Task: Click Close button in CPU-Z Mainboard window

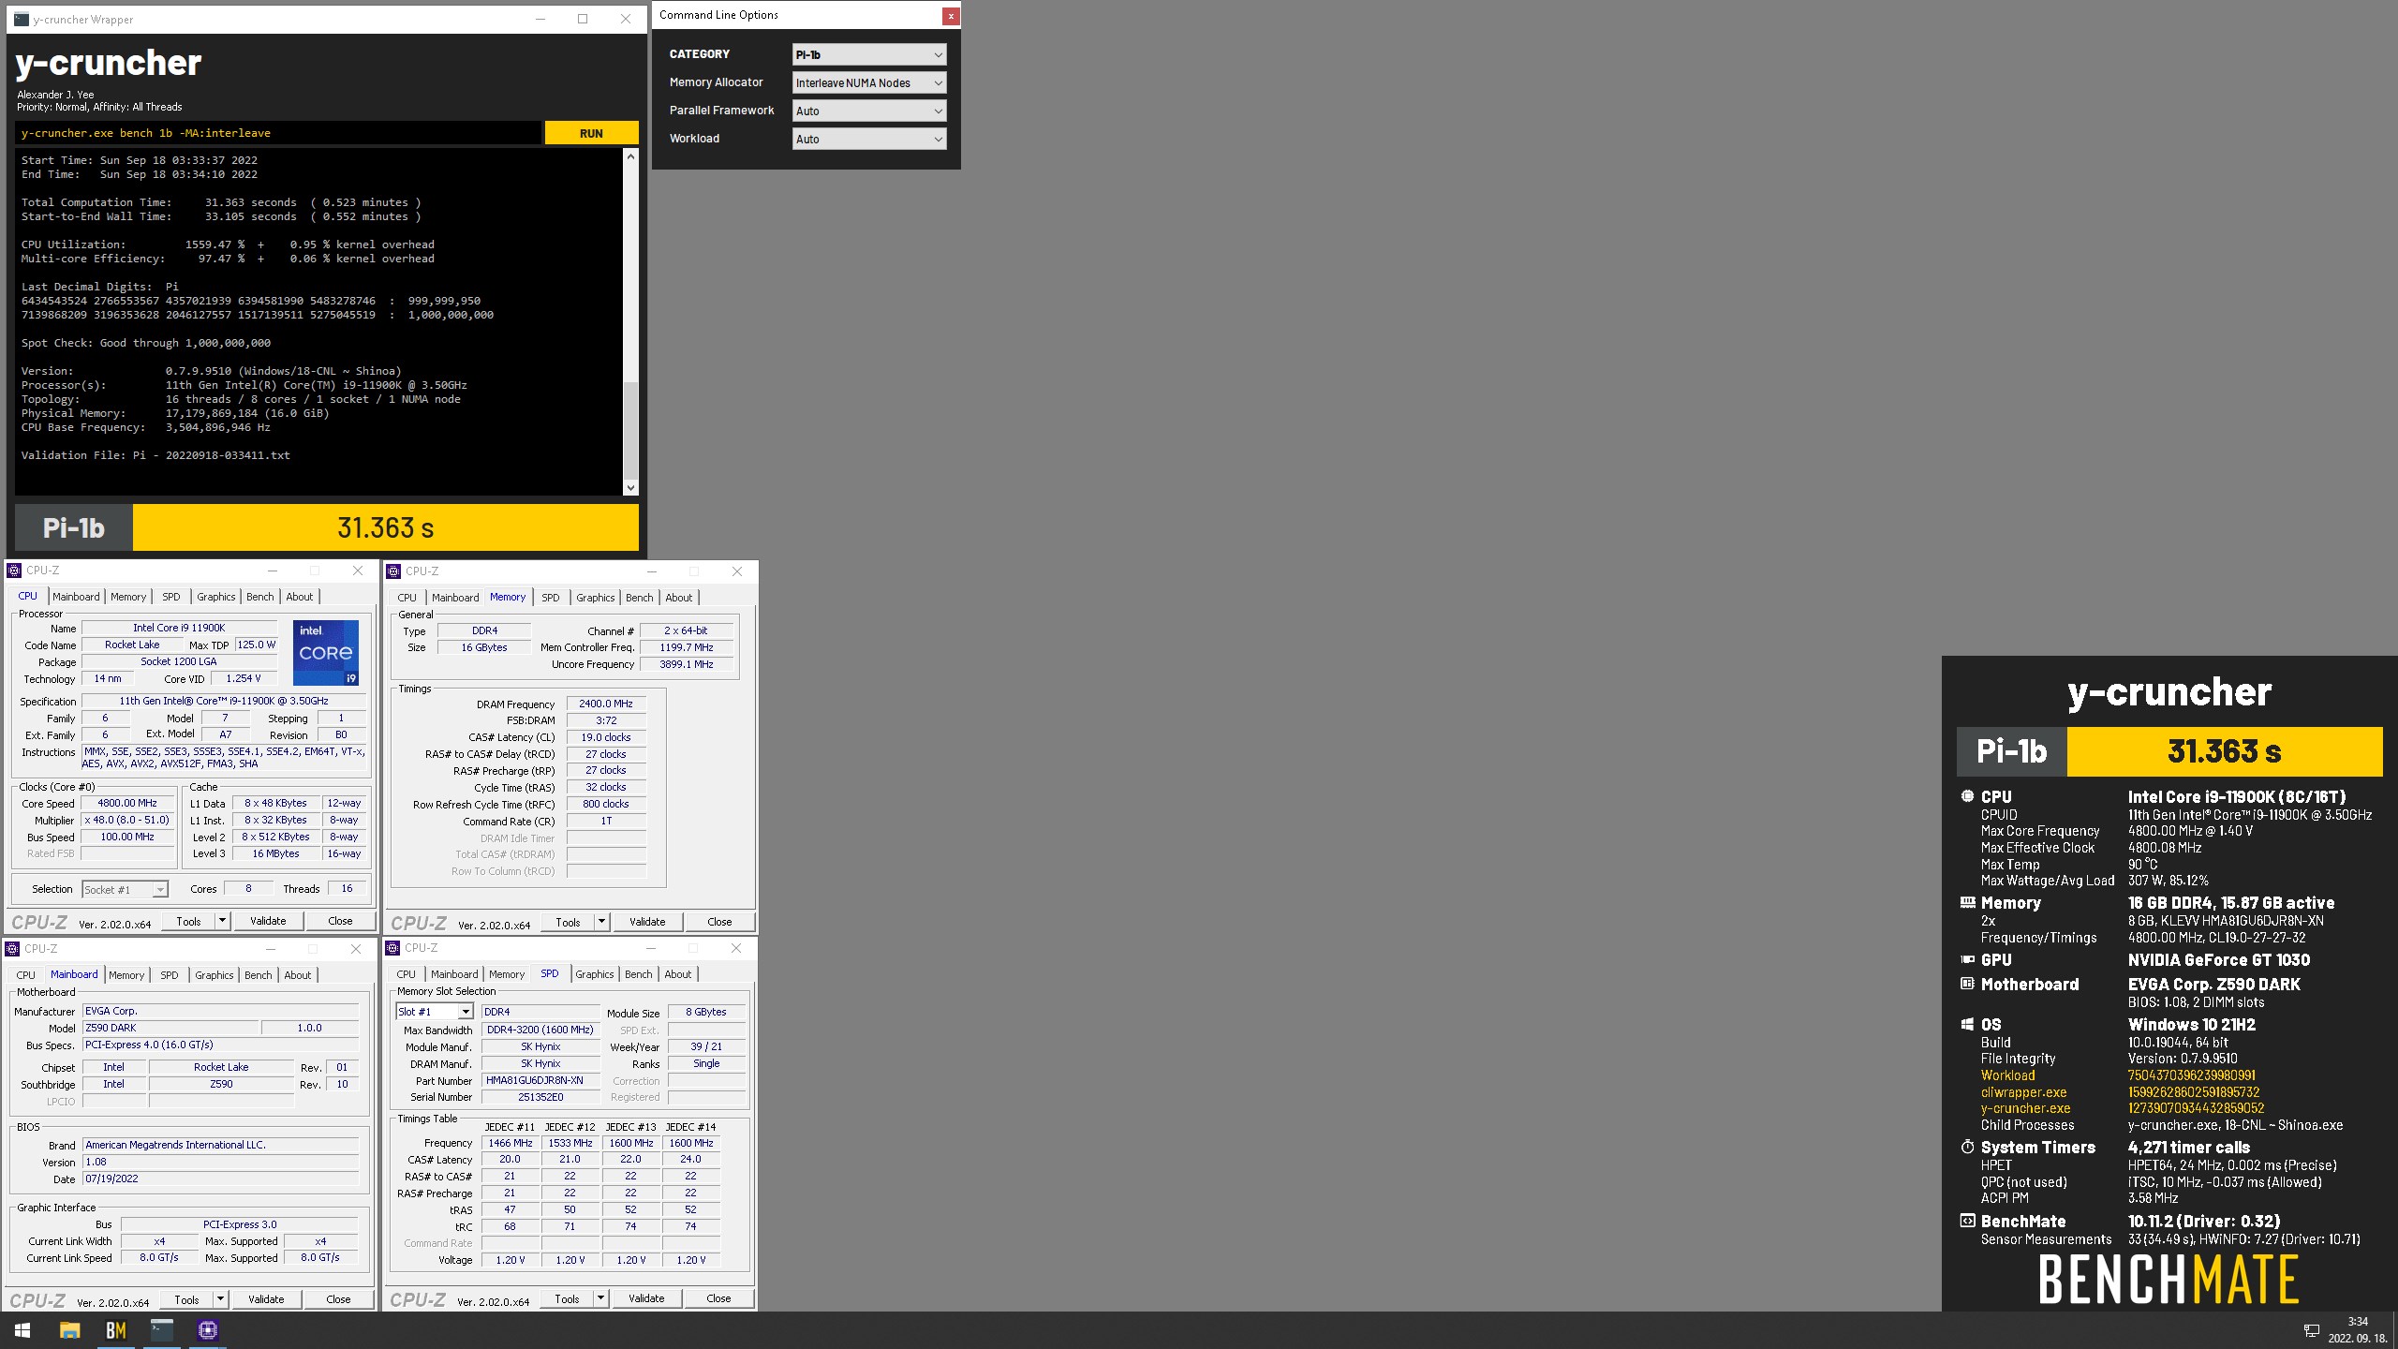Action: click(x=338, y=1299)
